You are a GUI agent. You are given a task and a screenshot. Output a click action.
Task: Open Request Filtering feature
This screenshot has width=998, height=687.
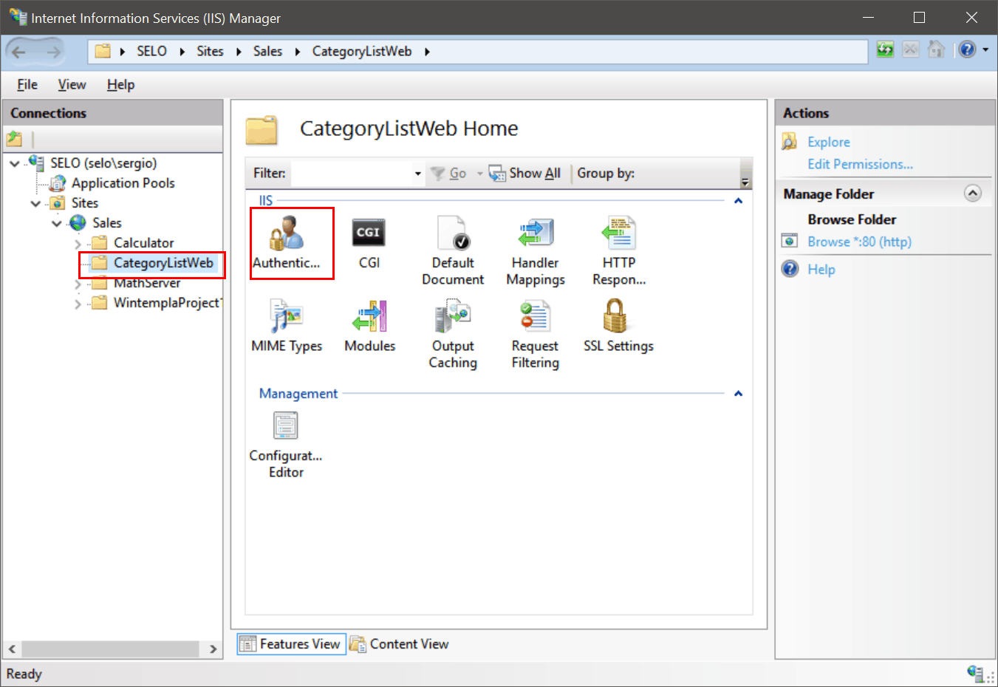pos(536,334)
